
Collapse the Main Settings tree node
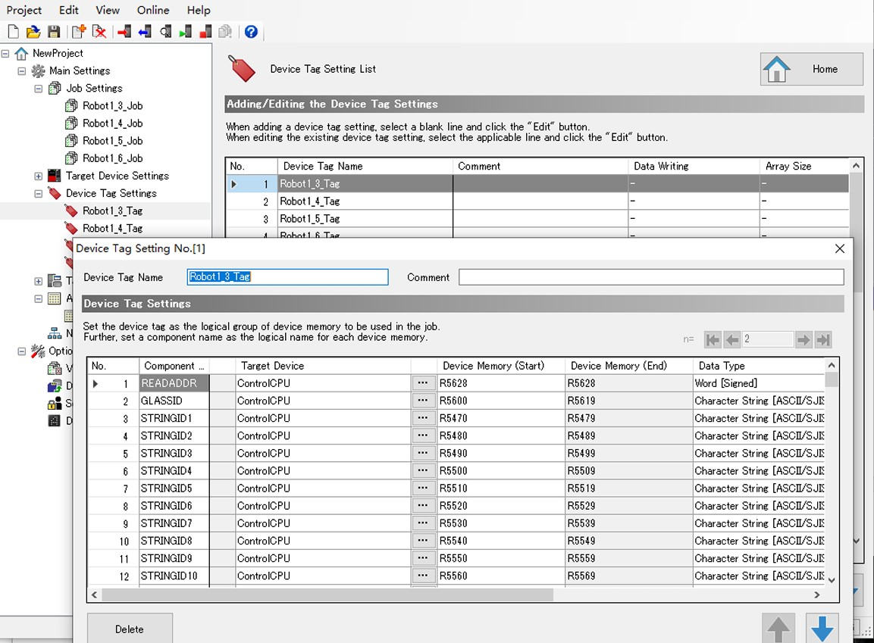[22, 71]
